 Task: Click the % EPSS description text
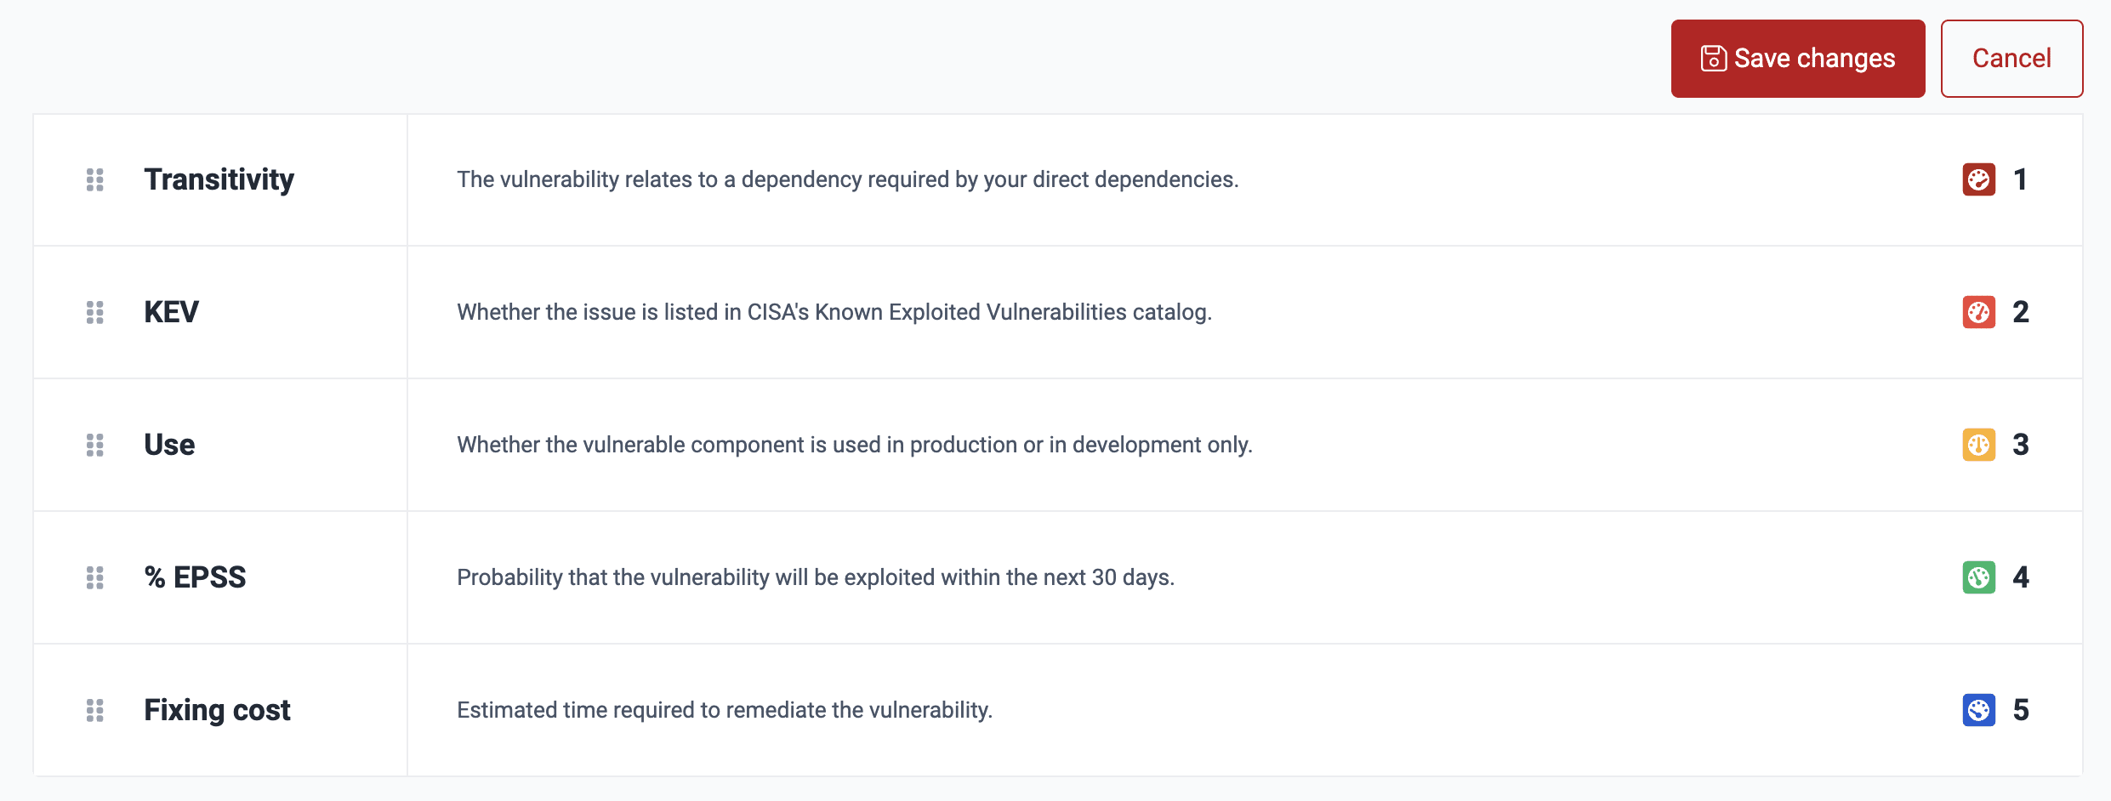point(815,577)
